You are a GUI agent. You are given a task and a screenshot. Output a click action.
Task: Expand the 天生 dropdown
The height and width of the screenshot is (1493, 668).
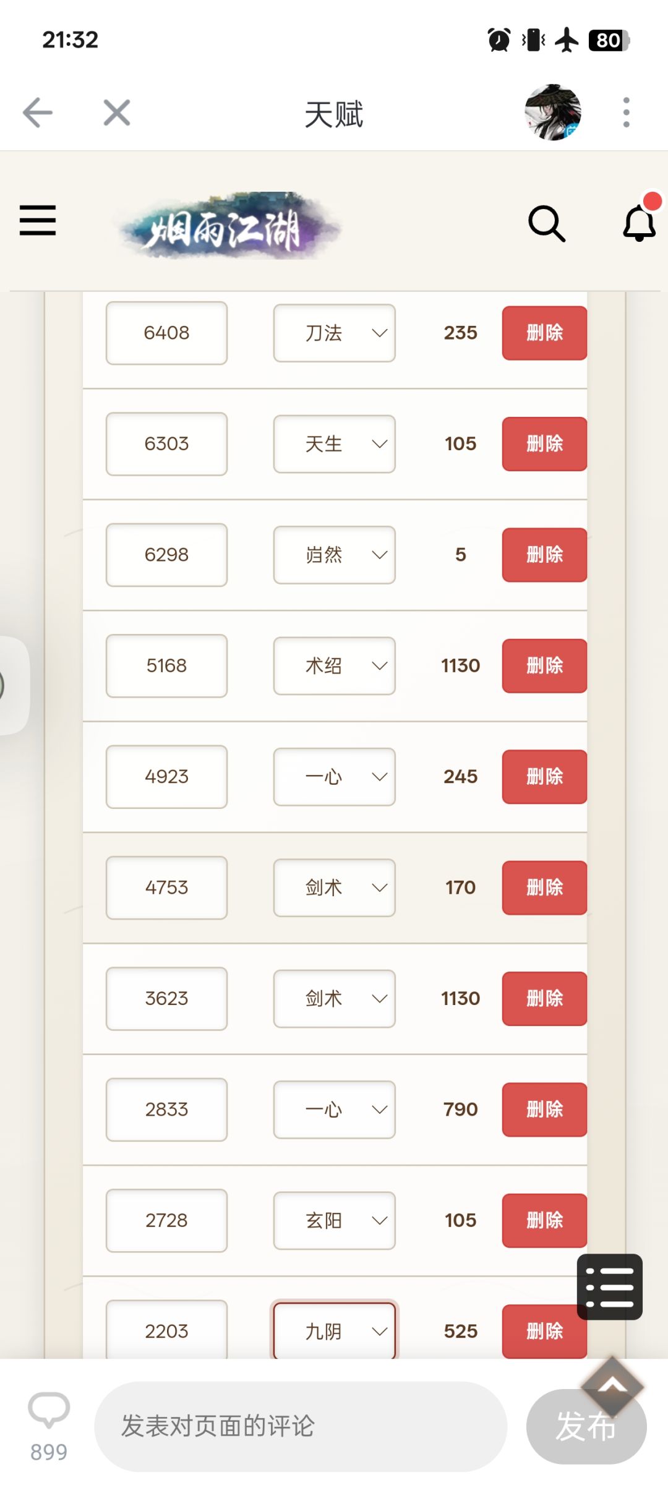point(334,444)
